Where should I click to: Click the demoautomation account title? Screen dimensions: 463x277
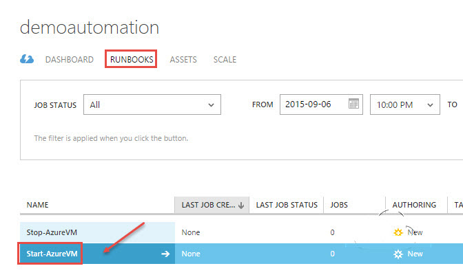(x=90, y=27)
